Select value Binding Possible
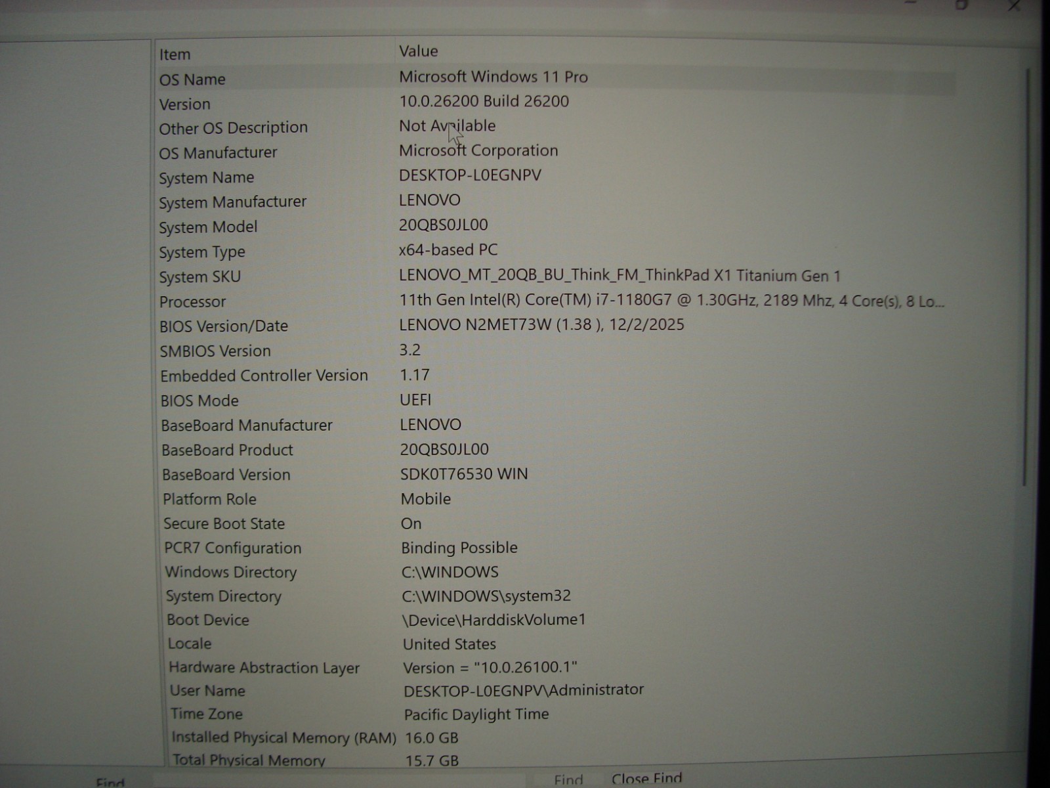This screenshot has height=788, width=1050. coord(459,548)
